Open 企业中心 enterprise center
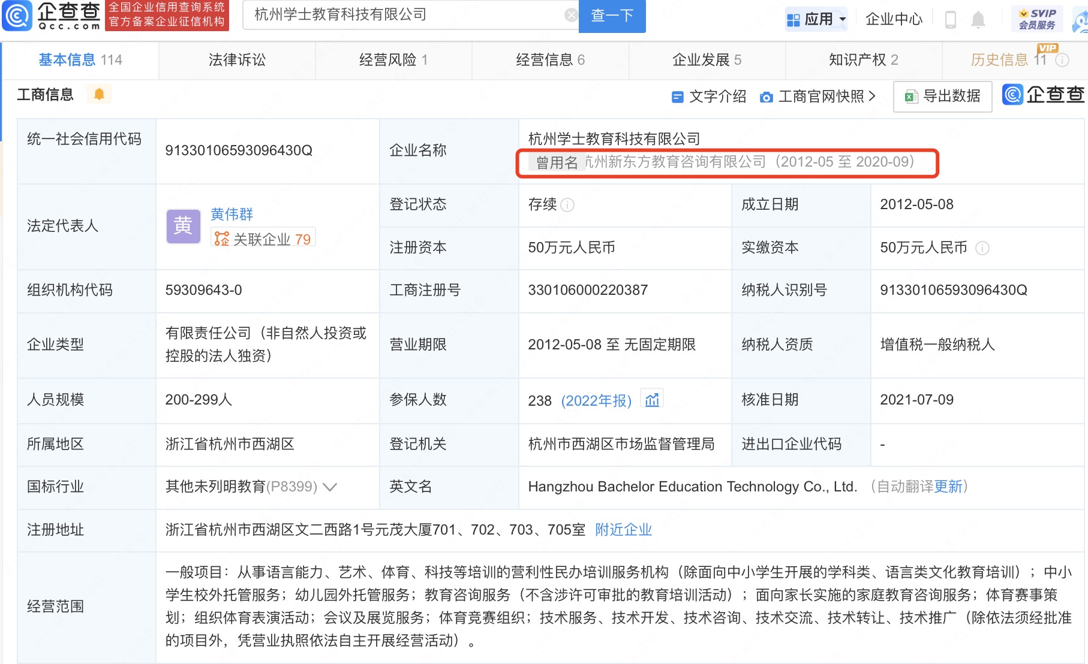The image size is (1088, 664). tap(894, 19)
